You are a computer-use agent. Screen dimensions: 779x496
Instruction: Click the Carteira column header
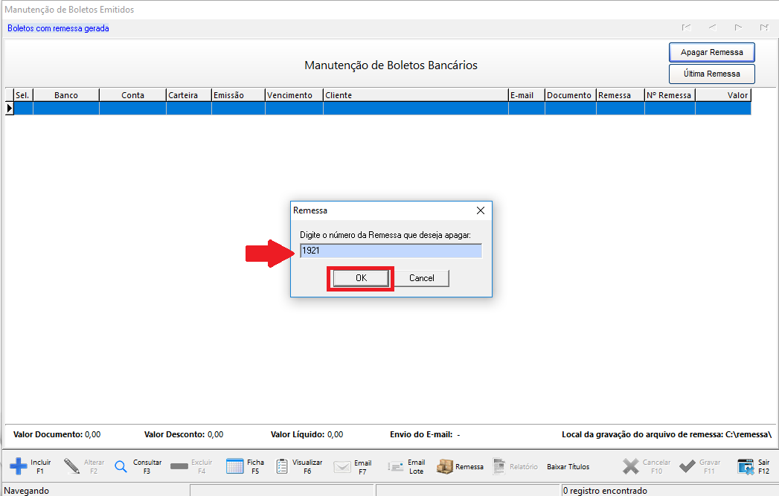[x=189, y=95]
